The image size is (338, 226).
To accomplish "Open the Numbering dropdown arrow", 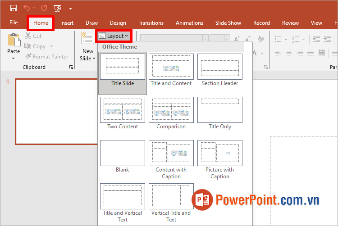I will [x=303, y=39].
